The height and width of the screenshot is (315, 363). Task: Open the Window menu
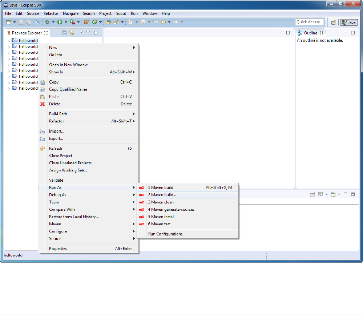tap(150, 13)
